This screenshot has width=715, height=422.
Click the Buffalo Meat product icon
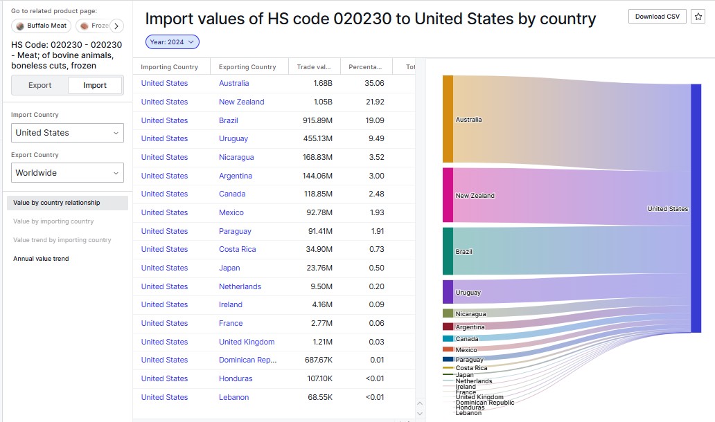pos(20,26)
